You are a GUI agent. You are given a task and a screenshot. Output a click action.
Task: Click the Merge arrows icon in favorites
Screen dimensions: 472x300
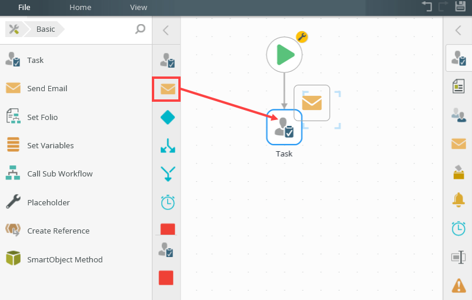point(168,174)
